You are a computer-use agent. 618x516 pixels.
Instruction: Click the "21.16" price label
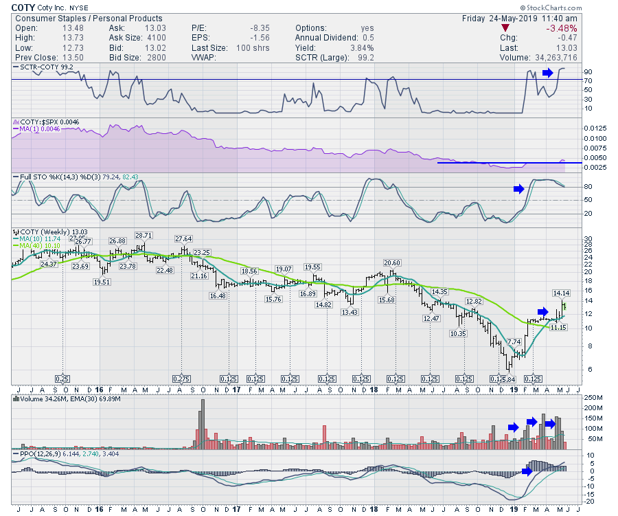199,276
